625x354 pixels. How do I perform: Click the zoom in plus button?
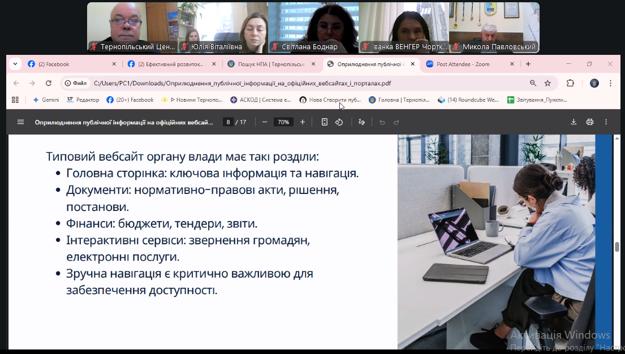(303, 122)
